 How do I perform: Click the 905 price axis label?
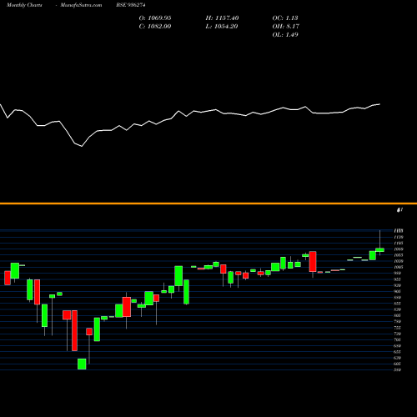point(398,291)
